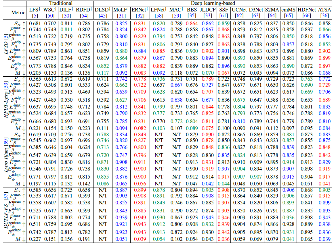
Task: Click ATSA value 0.041 in Lytro Illum M row
Action: (324, 184)
